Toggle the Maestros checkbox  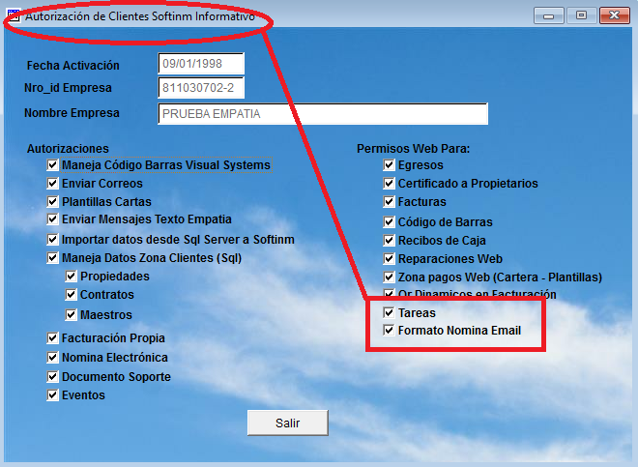pyautogui.click(x=71, y=315)
